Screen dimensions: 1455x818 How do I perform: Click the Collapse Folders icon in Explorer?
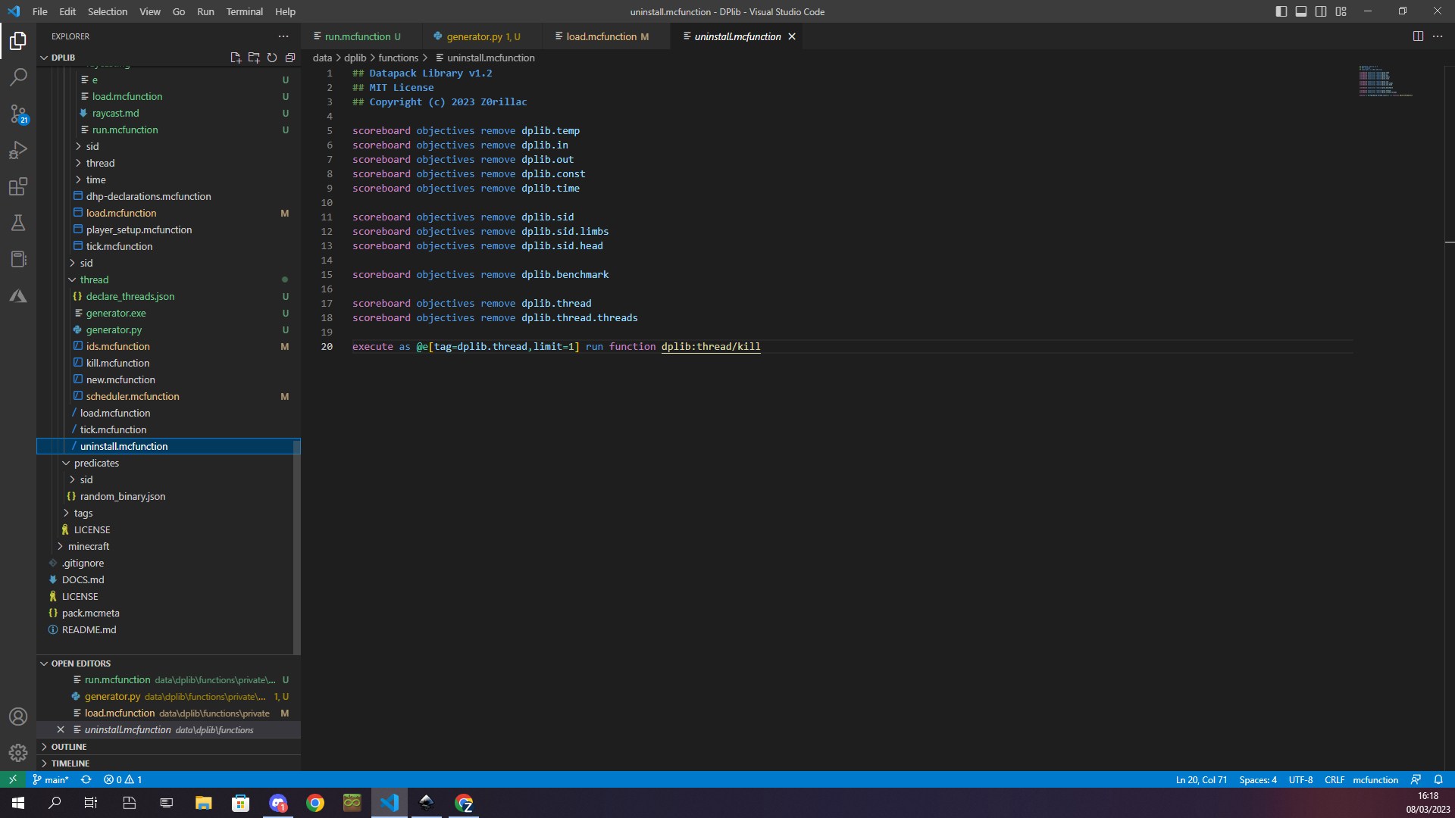(290, 57)
